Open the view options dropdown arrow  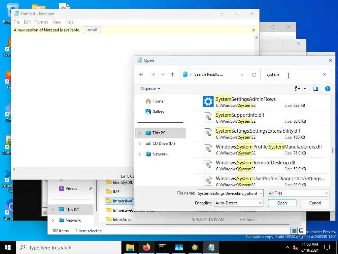click(x=305, y=89)
